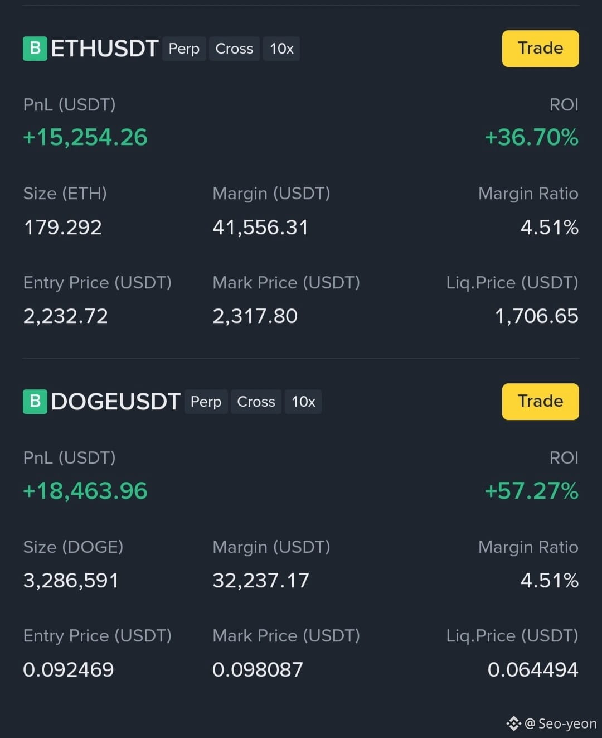Image resolution: width=602 pixels, height=738 pixels.
Task: Tap the DOGE ROI +57.27% figure
Action: pos(532,491)
